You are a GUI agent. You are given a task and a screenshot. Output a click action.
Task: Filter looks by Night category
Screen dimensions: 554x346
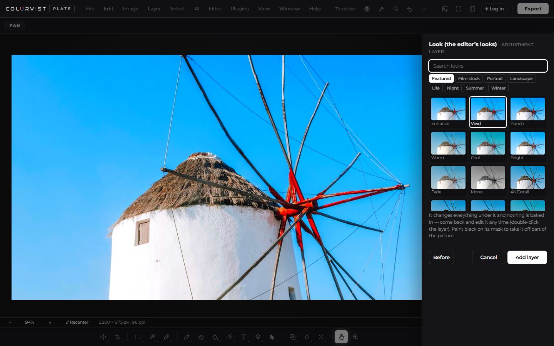click(x=453, y=88)
